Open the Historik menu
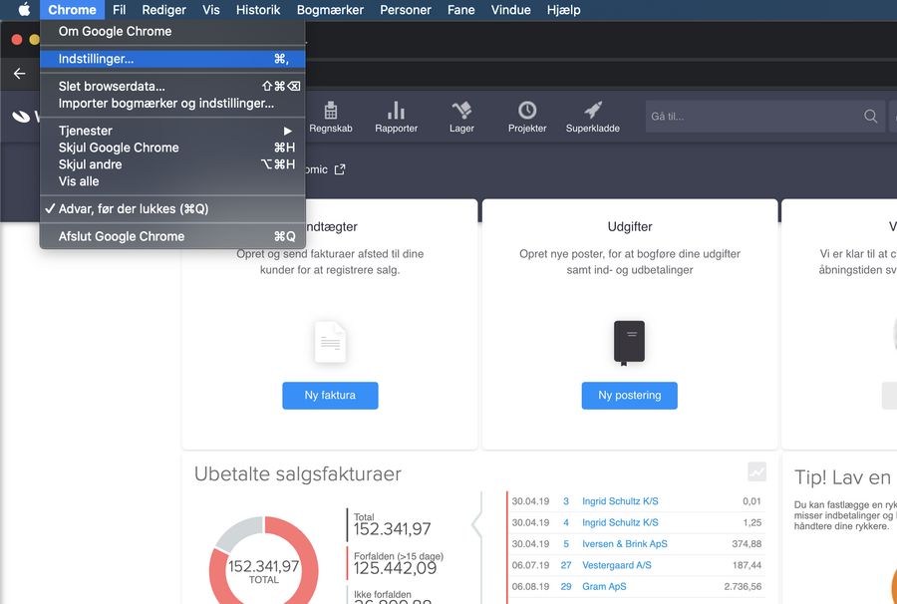Viewport: 897px width, 604px height. (257, 9)
